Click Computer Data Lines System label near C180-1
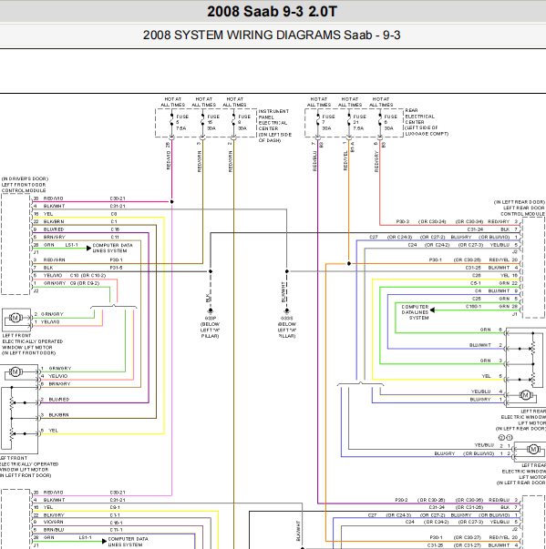Viewport: 546px width, 549px height. (415, 312)
